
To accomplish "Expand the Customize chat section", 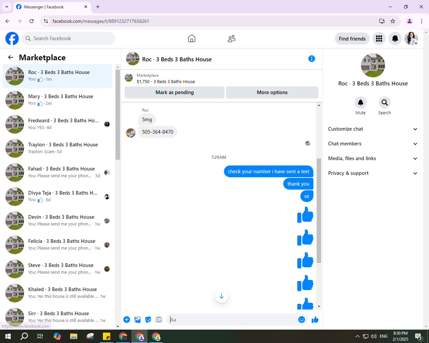I will pyautogui.click(x=373, y=129).
